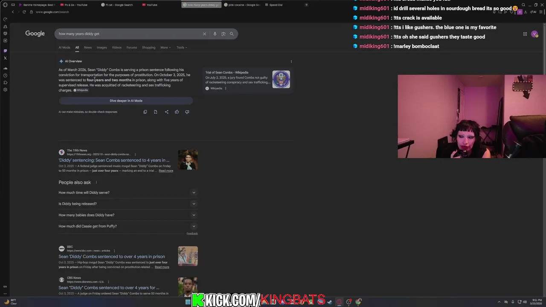Give thumbs down to AI Overview
546x307 pixels.
(187, 112)
